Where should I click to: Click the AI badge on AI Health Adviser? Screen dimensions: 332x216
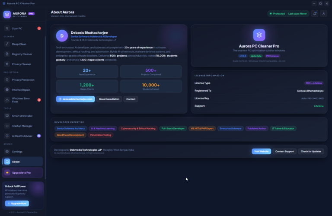pos(39,136)
